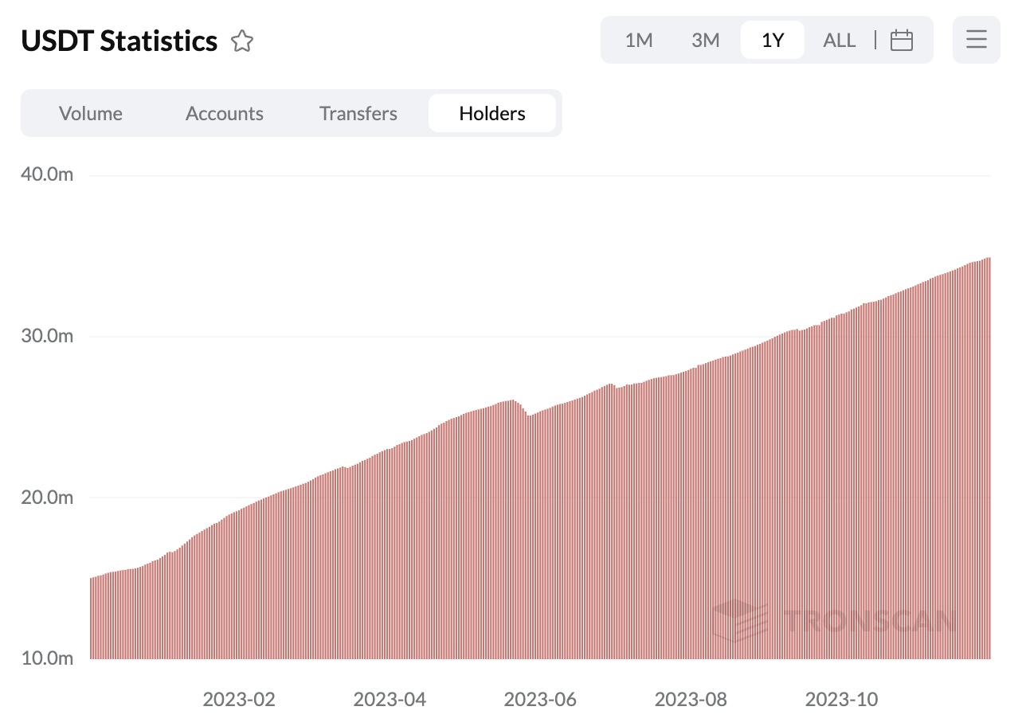
Task: Show ALL time range data
Action: tap(839, 40)
